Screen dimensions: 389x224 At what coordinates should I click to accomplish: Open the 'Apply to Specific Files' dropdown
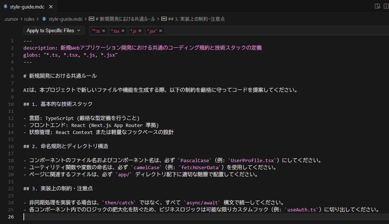click(x=54, y=31)
